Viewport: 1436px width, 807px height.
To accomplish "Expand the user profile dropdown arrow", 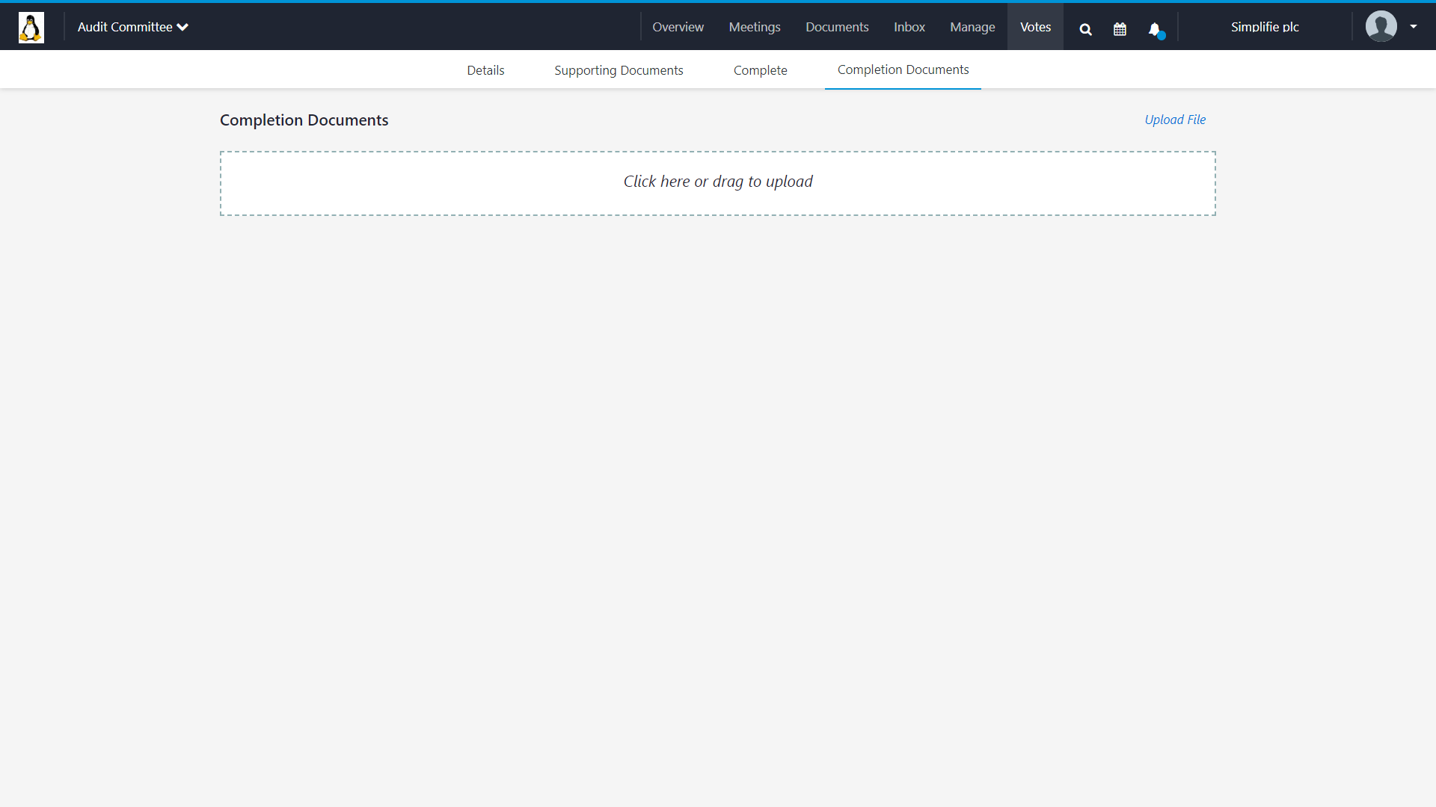I will coord(1414,26).
